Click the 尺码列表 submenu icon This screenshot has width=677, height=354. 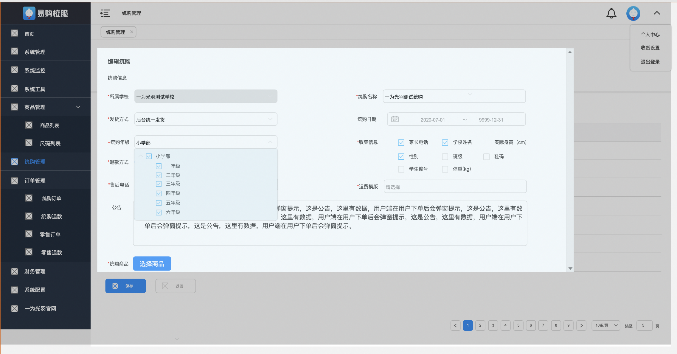point(29,143)
